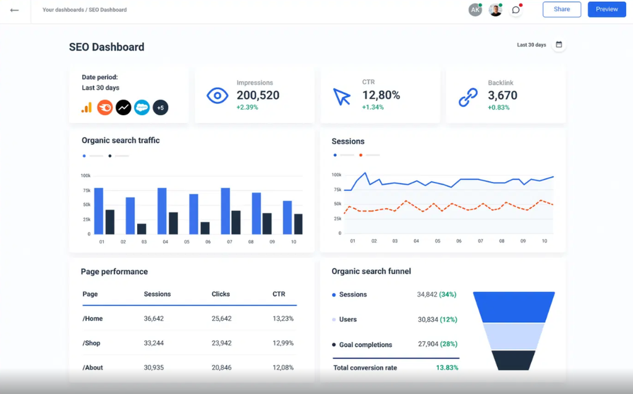The image size is (633, 394).
Task: Select the /Shop page row
Action: pos(189,343)
